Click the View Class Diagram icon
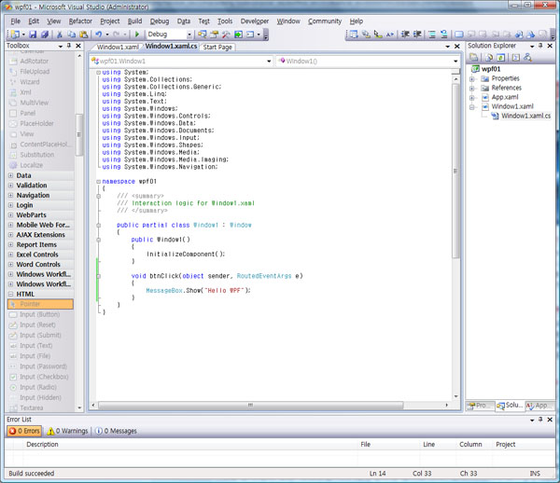This screenshot has width=560, height=483. point(527,58)
